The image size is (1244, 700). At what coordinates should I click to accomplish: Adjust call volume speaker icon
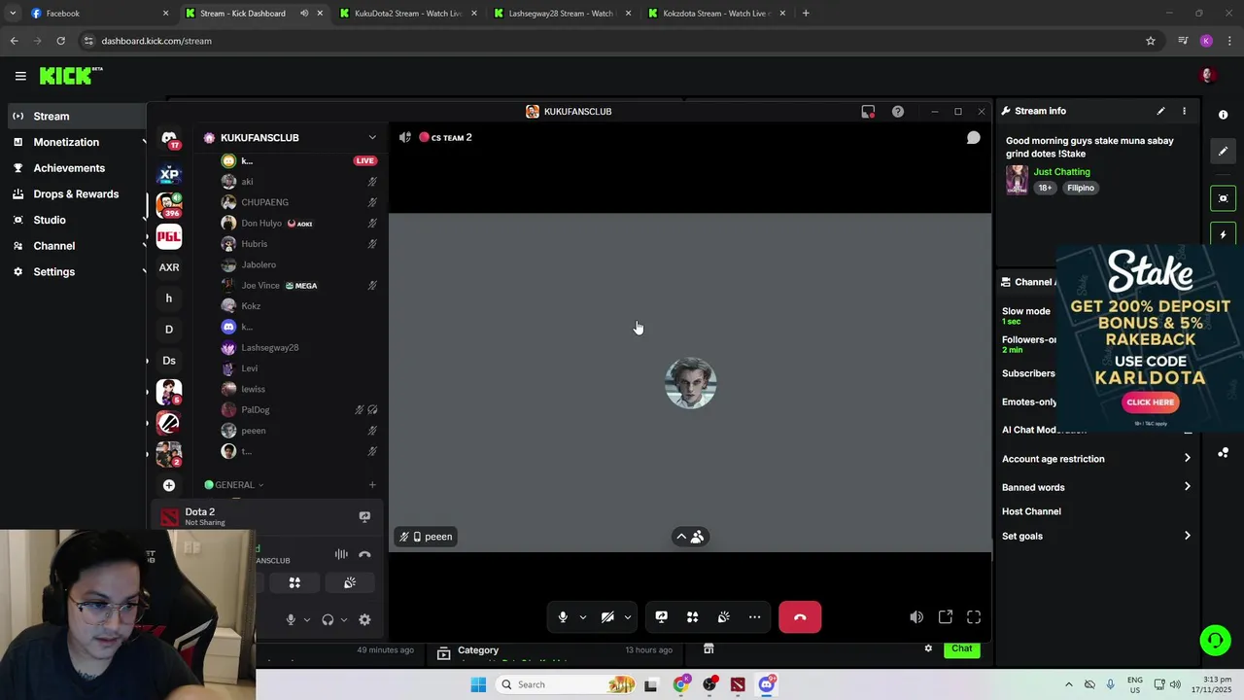click(916, 617)
